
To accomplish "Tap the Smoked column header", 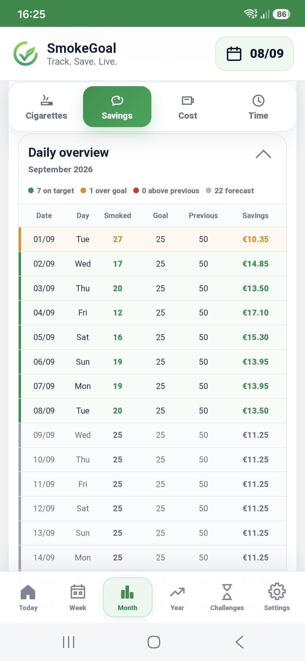I will pos(117,216).
